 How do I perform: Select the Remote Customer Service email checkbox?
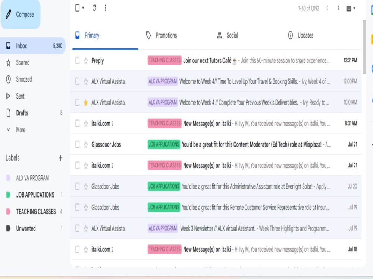point(78,207)
